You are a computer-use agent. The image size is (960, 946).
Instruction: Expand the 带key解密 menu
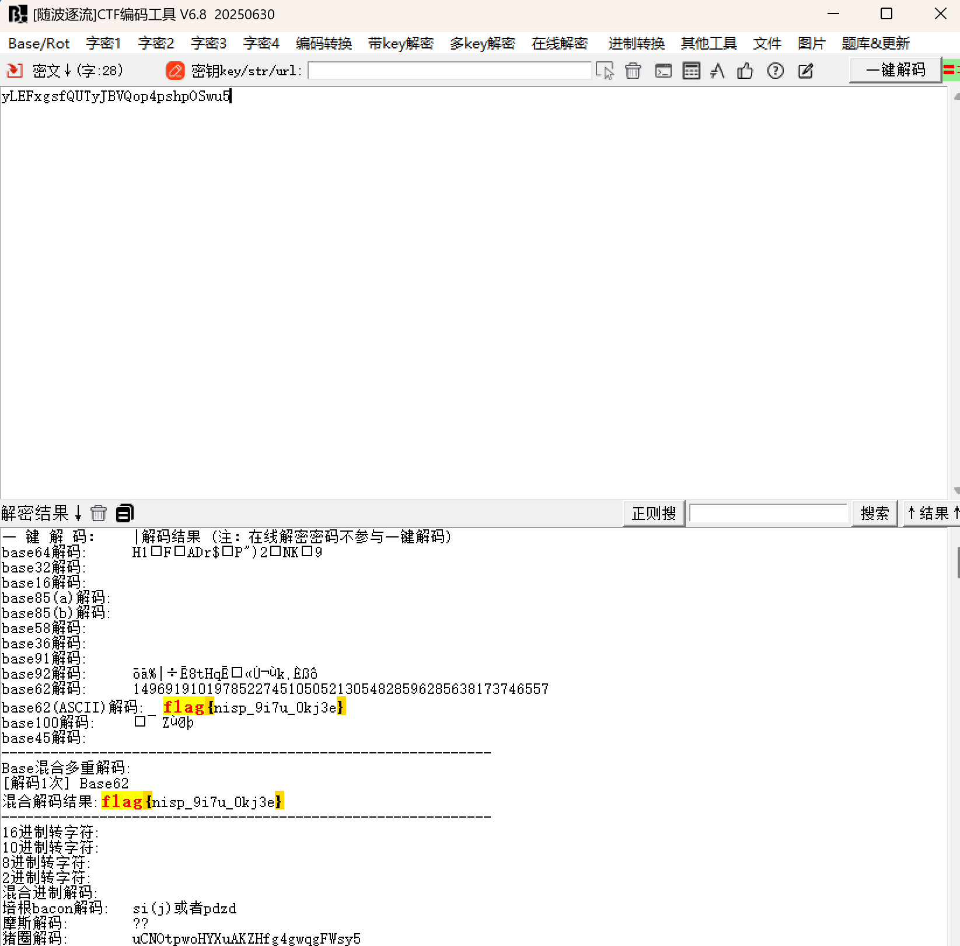401,44
